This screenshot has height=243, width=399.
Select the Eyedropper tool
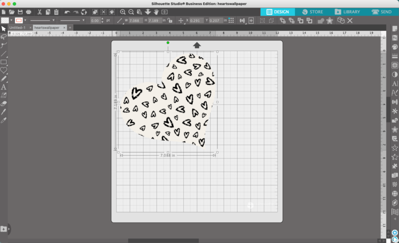point(4,120)
